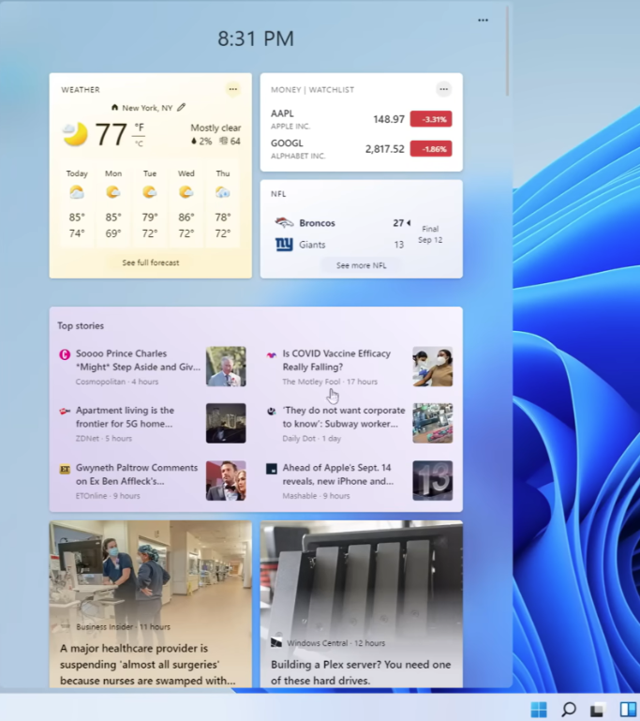Click the Daily Dot source icon
640x721 pixels.
tap(271, 411)
